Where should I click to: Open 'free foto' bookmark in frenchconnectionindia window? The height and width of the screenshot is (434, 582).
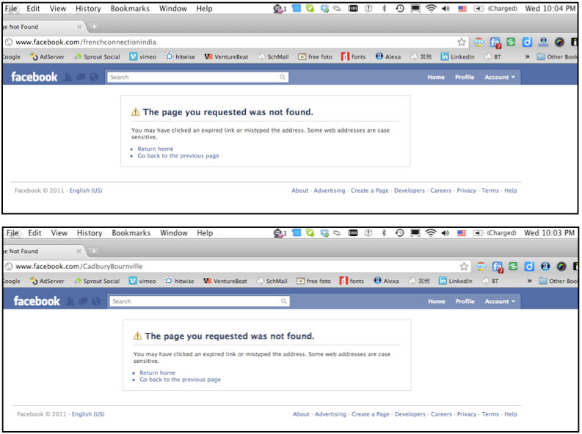pyautogui.click(x=315, y=56)
